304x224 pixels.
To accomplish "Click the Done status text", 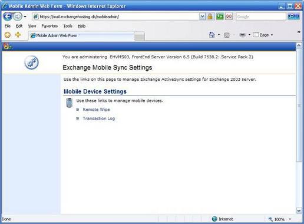I will coord(6,219).
